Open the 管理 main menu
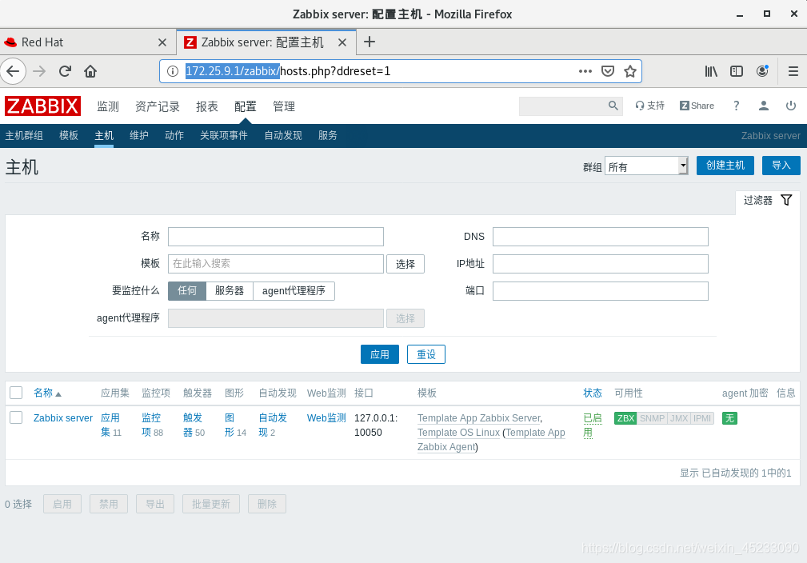807x563 pixels. pos(284,106)
